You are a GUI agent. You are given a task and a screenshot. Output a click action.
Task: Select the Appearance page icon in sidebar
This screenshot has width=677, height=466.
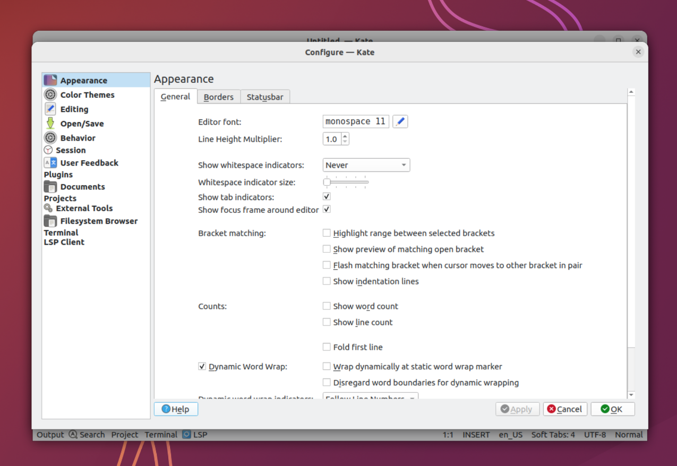point(50,80)
